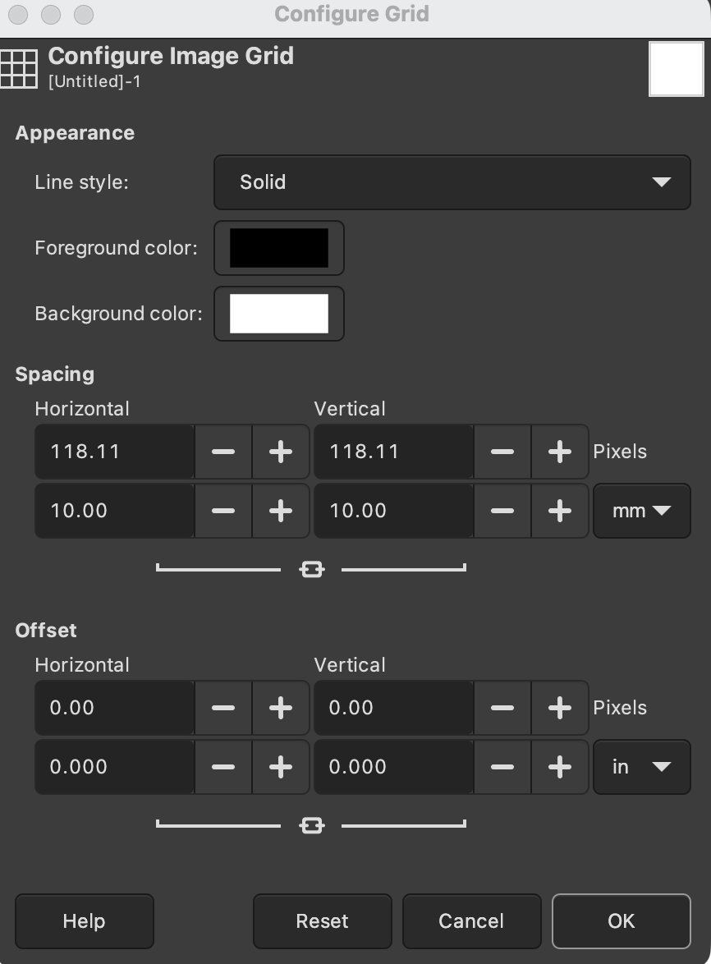Open the foreground color picker

click(278, 248)
